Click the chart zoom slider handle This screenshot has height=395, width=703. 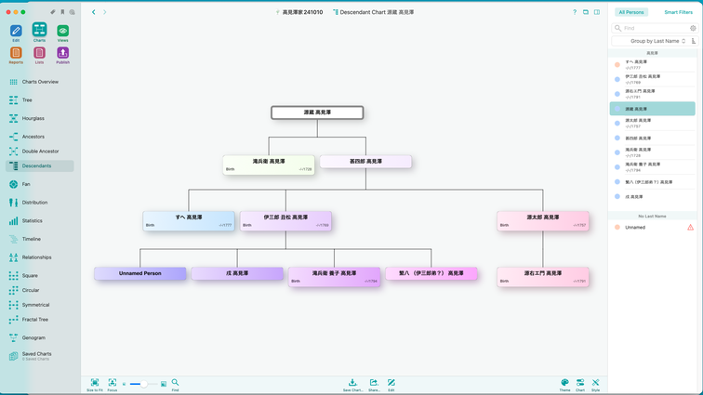[x=143, y=384]
